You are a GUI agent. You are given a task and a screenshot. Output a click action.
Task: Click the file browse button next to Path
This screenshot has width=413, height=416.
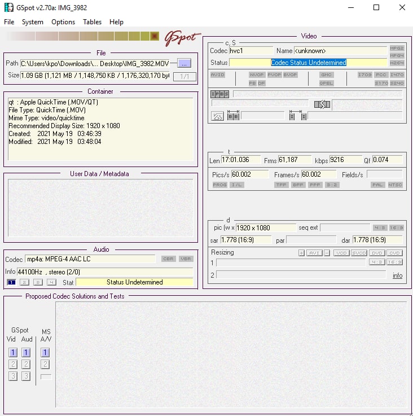coord(184,63)
